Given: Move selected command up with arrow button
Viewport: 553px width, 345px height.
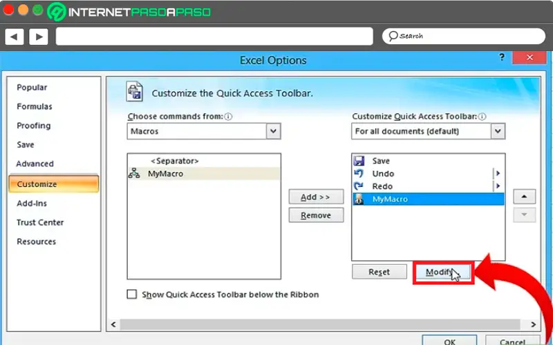Looking at the screenshot, I should 525,197.
